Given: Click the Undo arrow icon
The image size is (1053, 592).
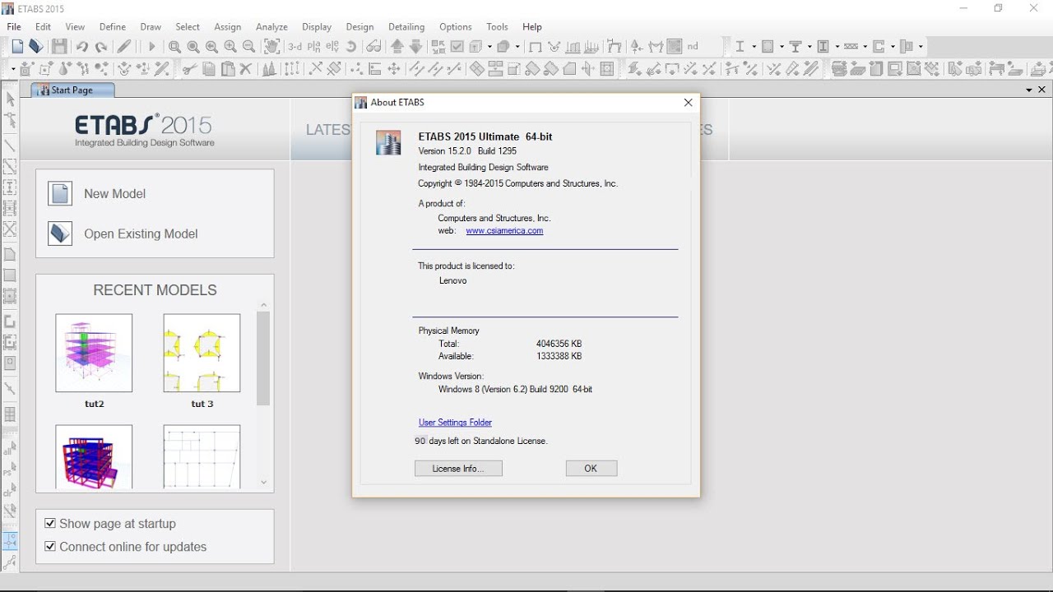Looking at the screenshot, I should coord(82,47).
